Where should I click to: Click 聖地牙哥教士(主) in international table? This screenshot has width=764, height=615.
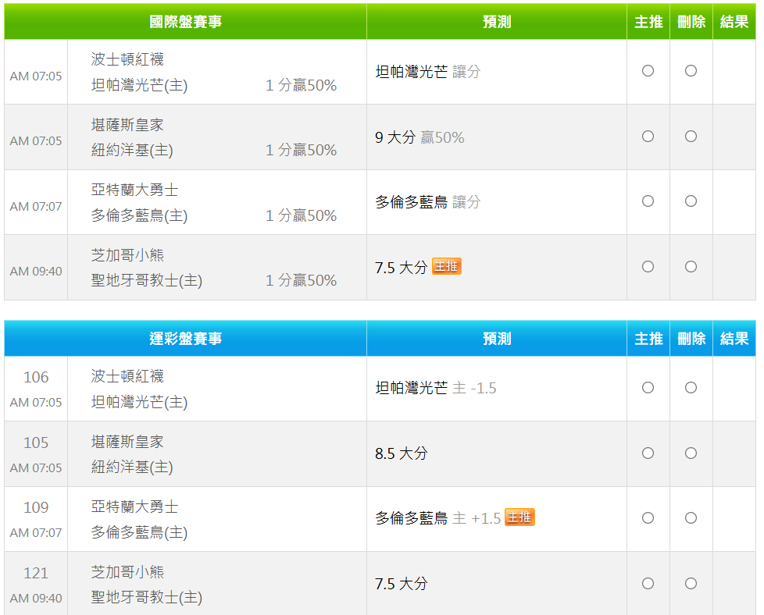(x=147, y=280)
